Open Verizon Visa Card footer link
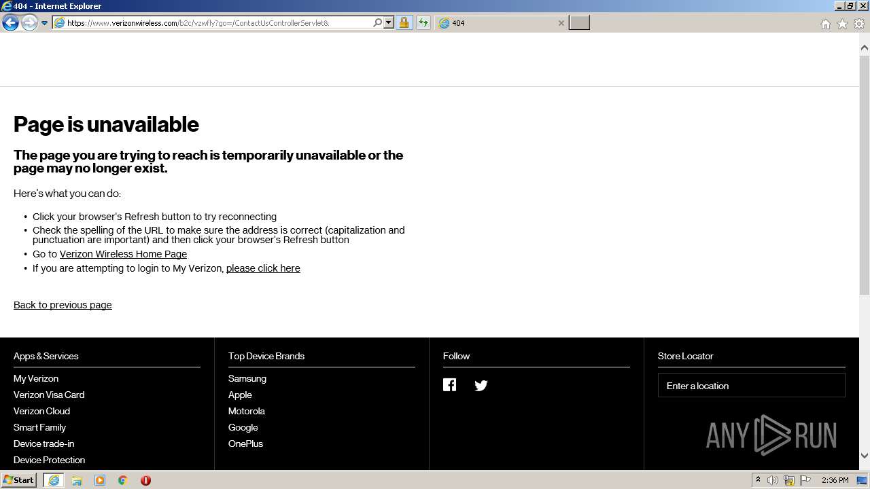Screen dimensions: 870x489 click(49, 395)
